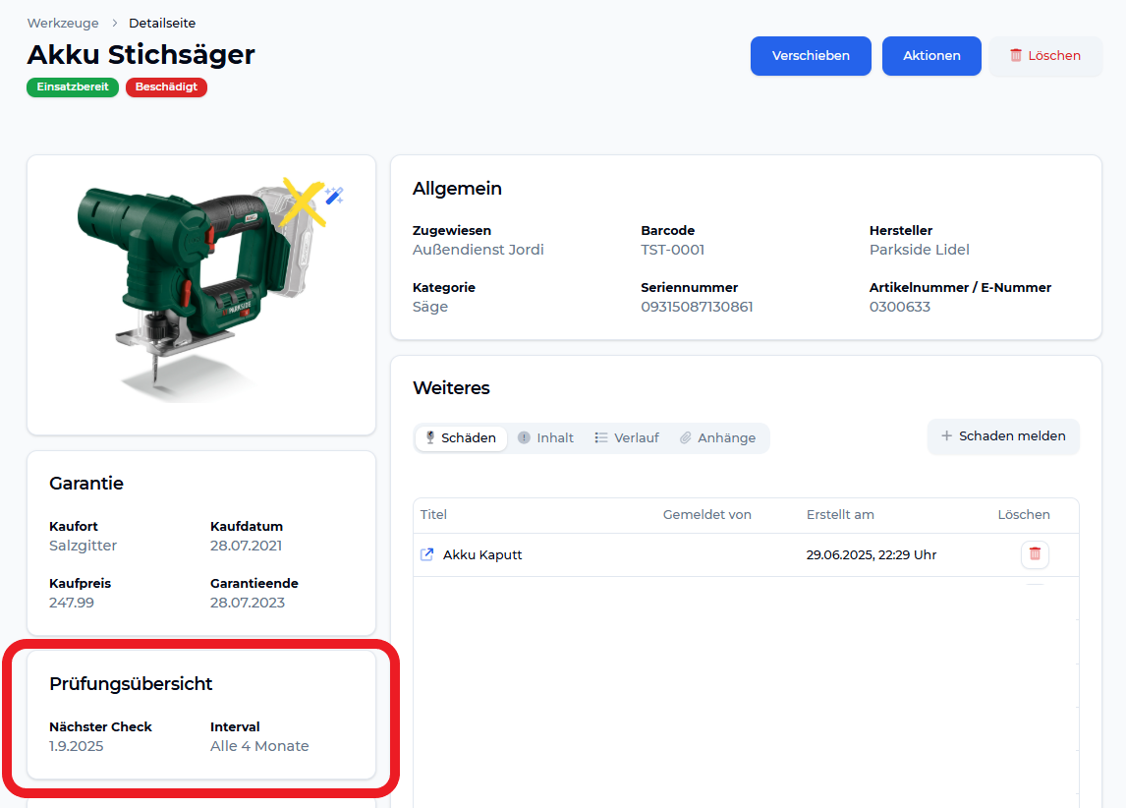Click the article number 0300633
This screenshot has height=808, width=1126.
[900, 307]
